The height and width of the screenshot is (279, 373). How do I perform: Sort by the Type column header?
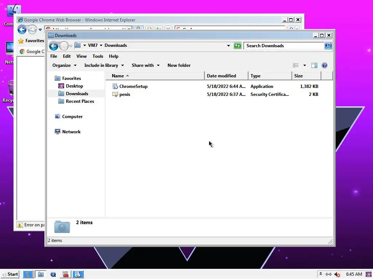tap(270, 76)
